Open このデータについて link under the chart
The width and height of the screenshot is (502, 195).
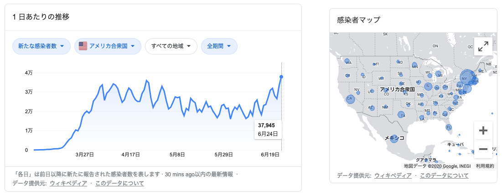pyautogui.click(x=119, y=183)
